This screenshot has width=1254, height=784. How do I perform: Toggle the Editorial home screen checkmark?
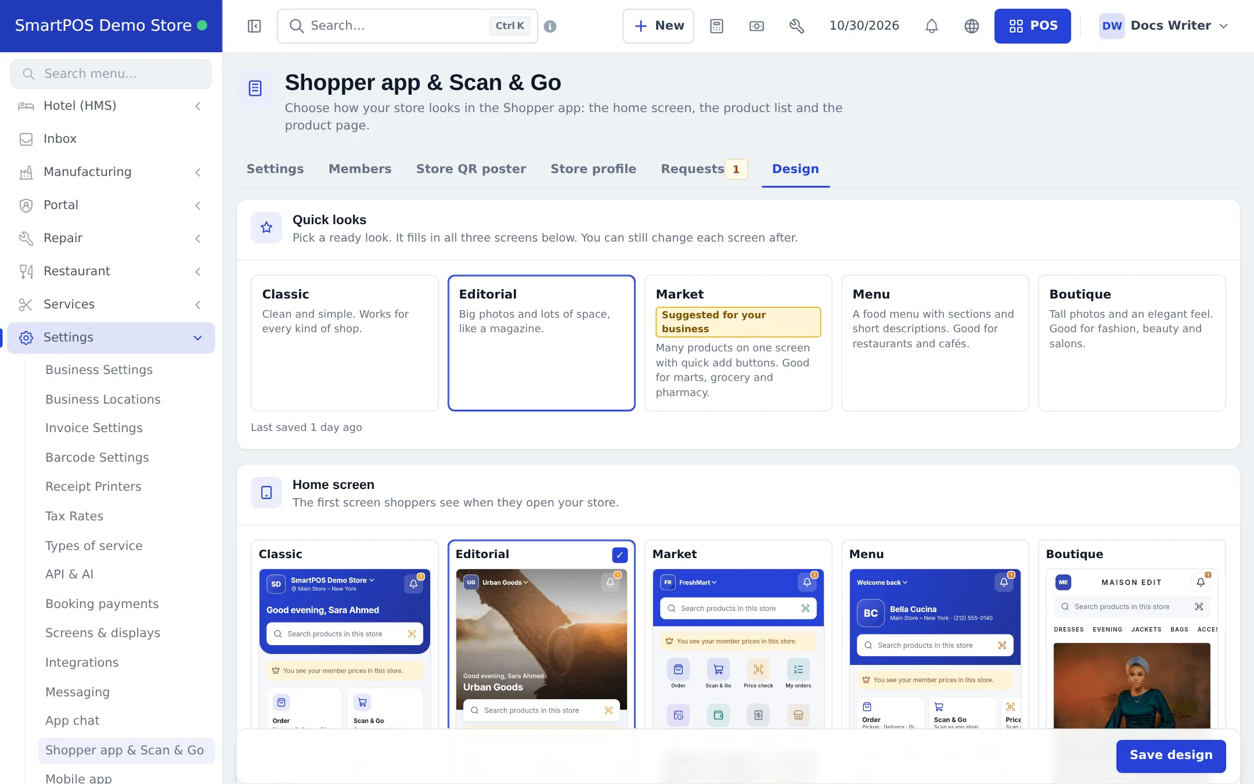pos(619,555)
